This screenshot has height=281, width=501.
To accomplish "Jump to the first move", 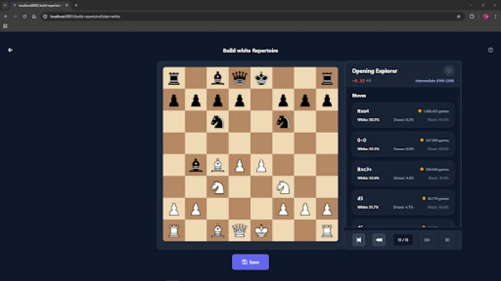I will (x=359, y=240).
